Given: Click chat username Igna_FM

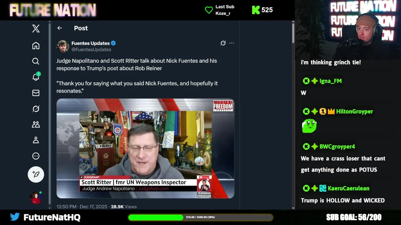Looking at the screenshot, I should (x=331, y=81).
